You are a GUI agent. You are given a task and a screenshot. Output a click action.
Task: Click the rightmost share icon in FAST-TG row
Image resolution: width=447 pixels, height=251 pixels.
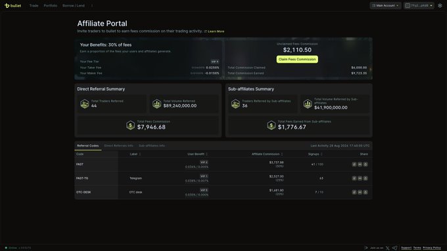pyautogui.click(x=365, y=178)
